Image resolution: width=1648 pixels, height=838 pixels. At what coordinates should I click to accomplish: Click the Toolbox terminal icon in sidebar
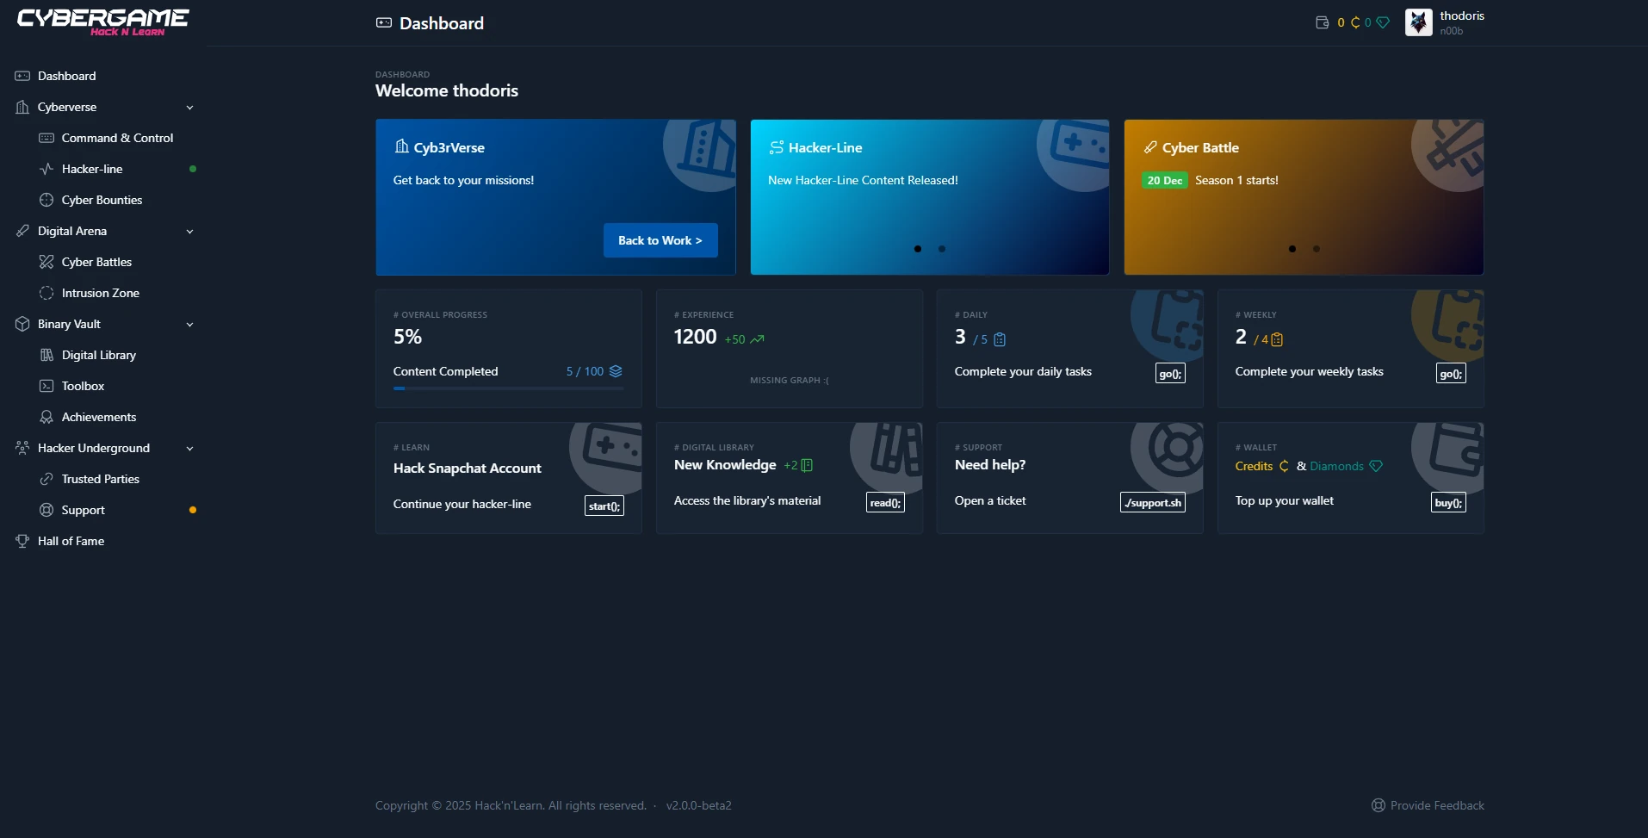click(x=46, y=386)
